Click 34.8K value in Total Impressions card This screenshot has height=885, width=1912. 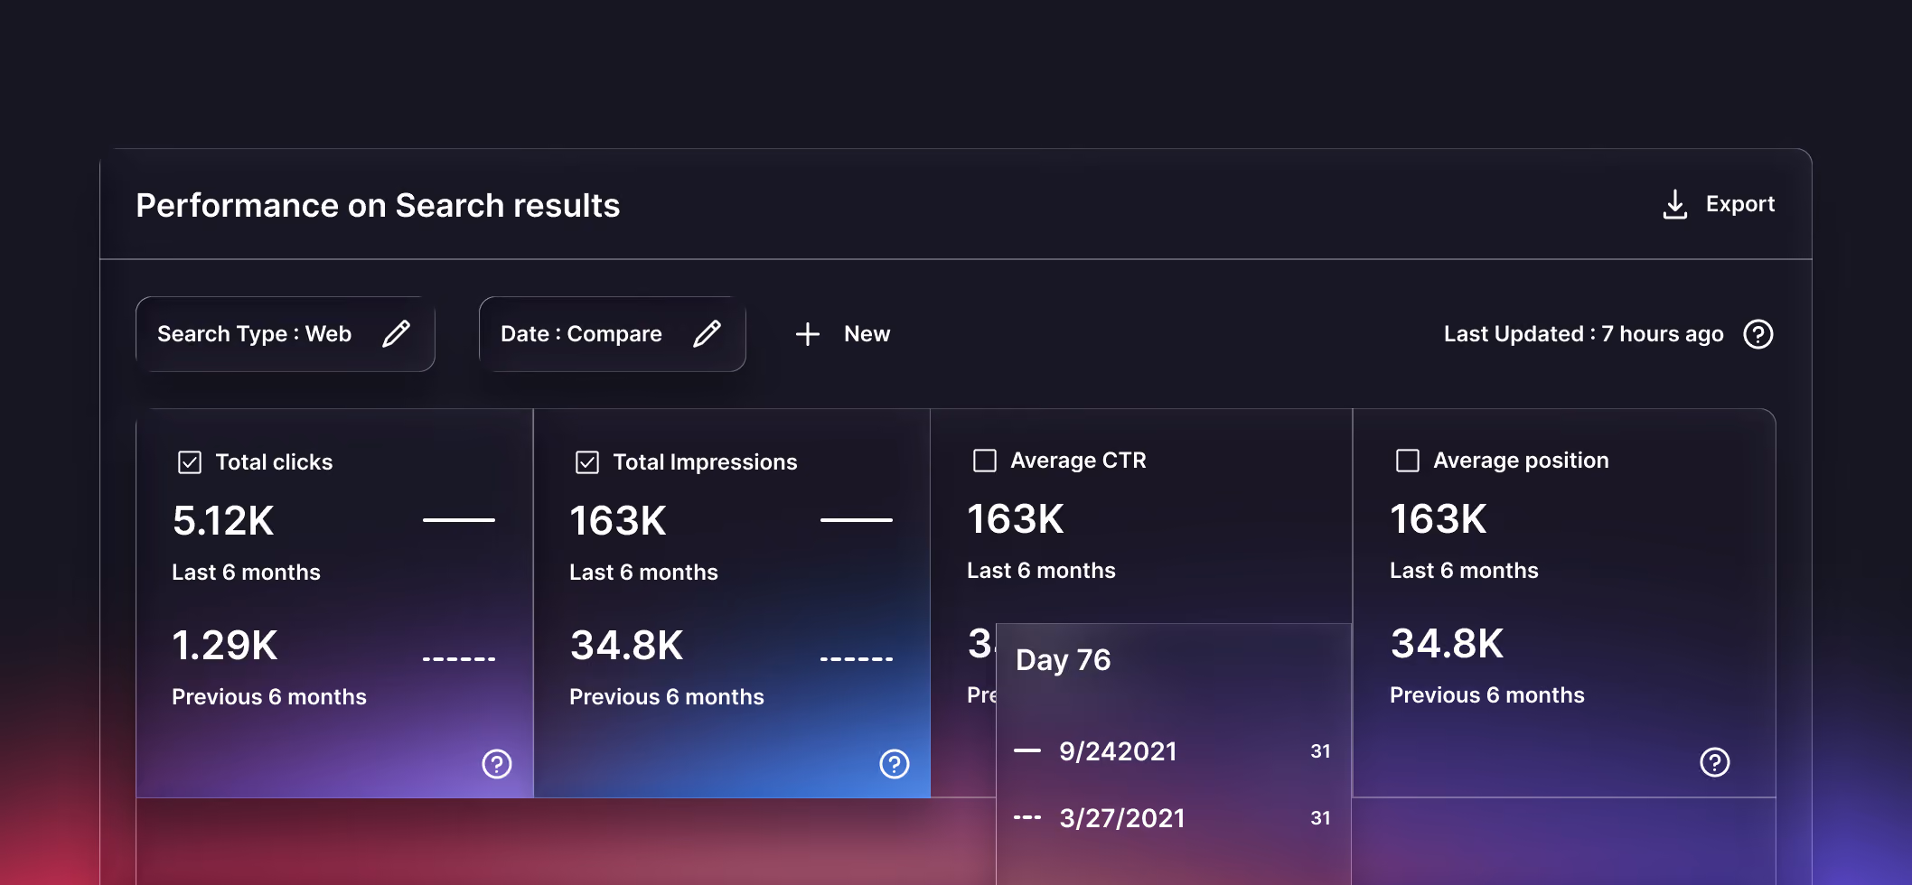point(626,646)
